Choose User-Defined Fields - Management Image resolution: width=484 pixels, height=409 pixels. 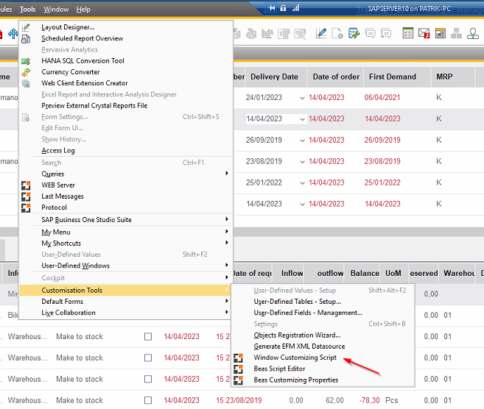pyautogui.click(x=308, y=313)
